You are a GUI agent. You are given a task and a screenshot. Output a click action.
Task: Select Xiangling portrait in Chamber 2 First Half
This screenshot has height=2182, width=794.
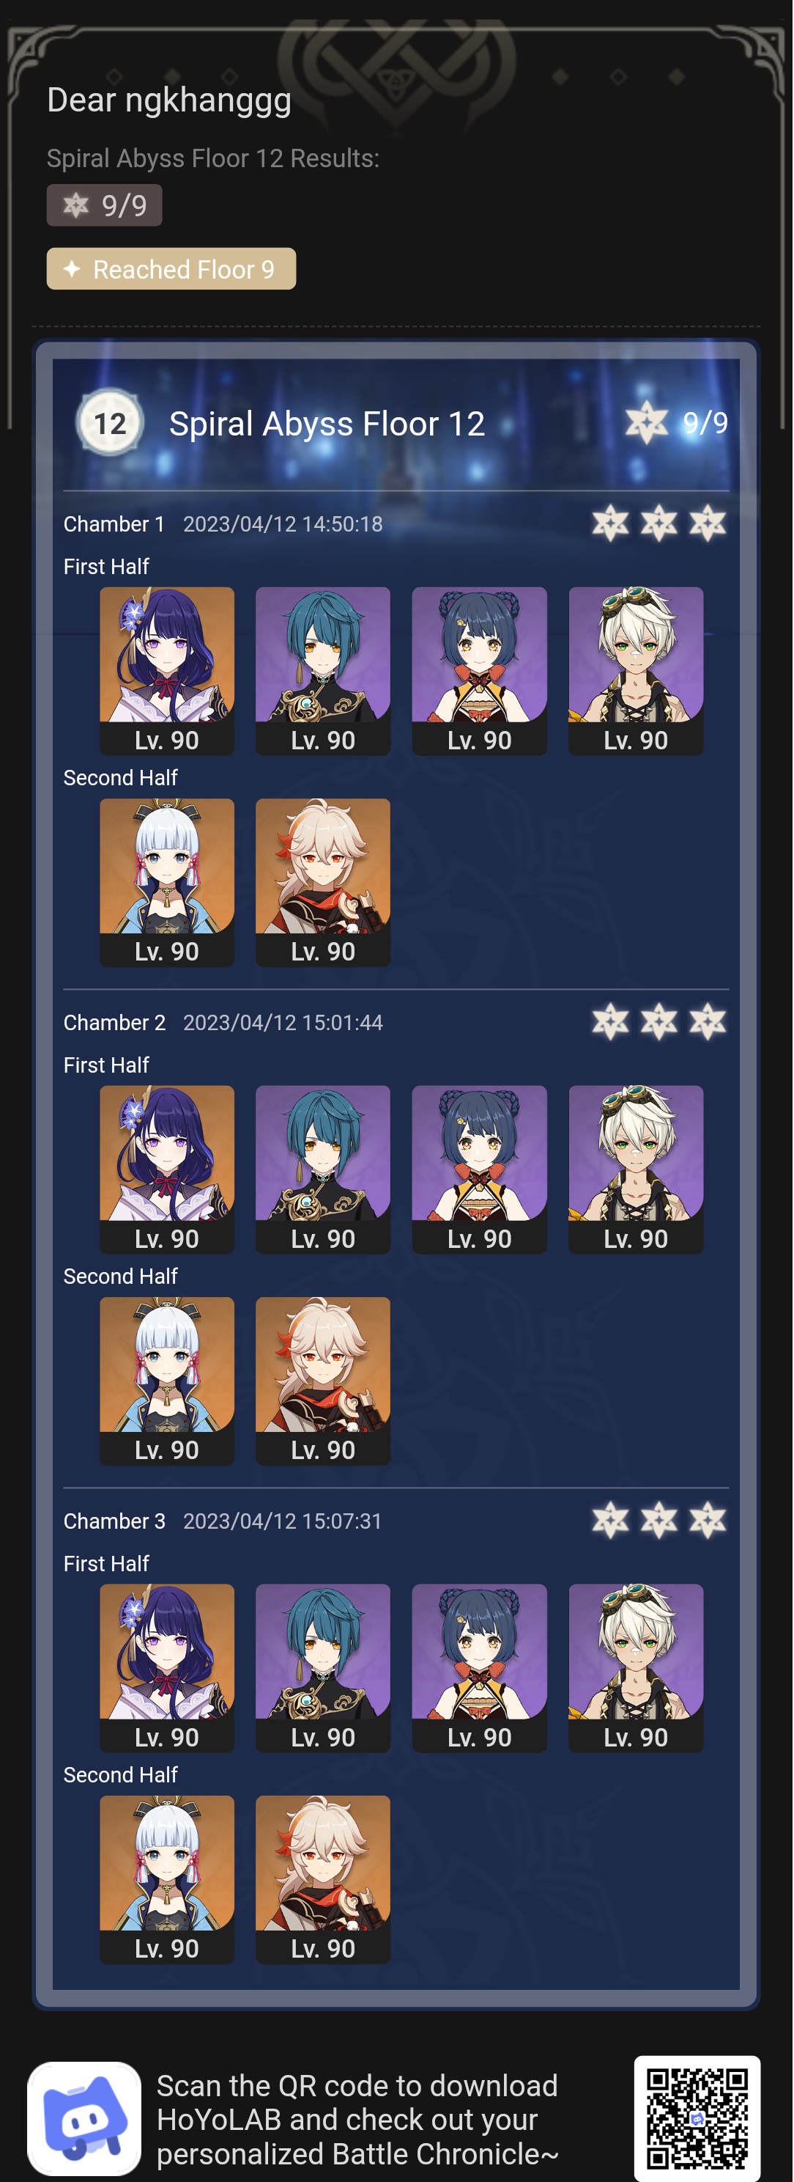coord(479,1169)
